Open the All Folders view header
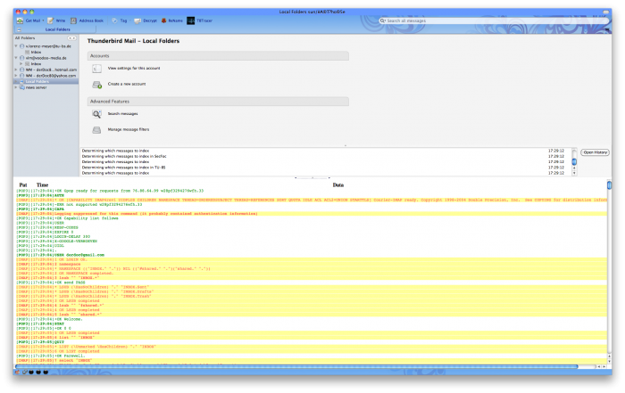625x393 pixels. (25, 37)
